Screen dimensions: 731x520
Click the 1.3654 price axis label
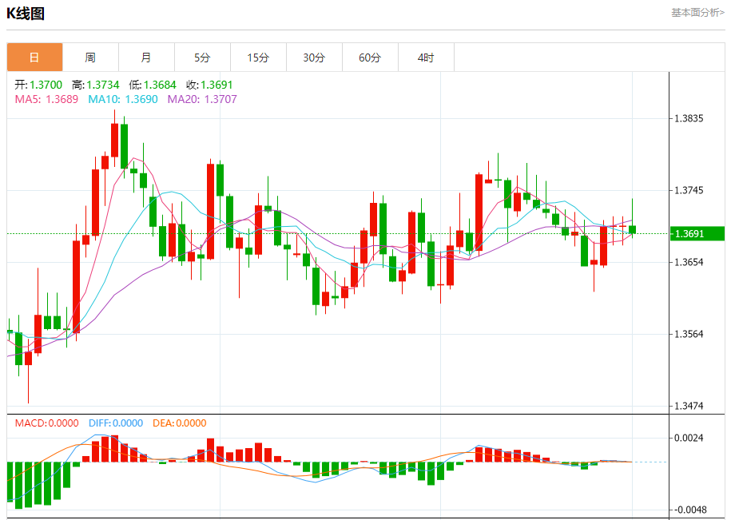pos(689,262)
